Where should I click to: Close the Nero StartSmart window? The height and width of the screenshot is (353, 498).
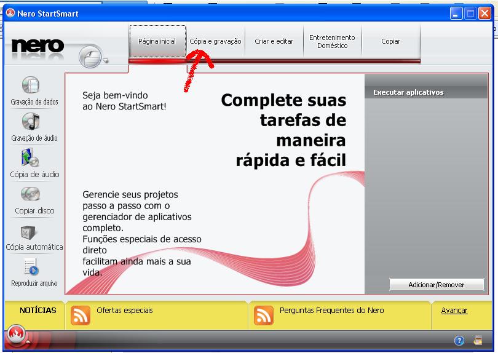click(484, 14)
